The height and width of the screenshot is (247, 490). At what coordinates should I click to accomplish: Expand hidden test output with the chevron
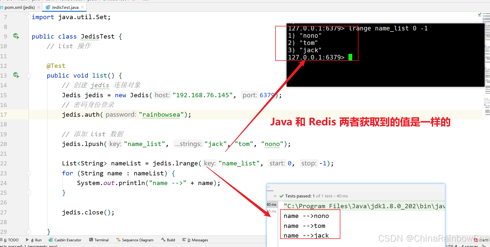point(275,196)
